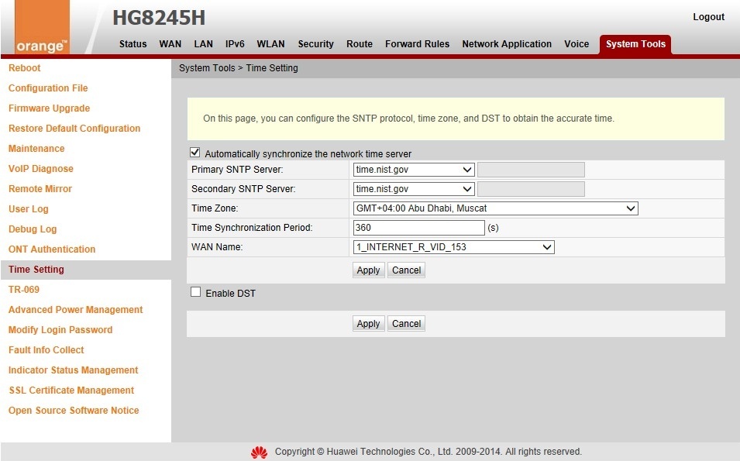Open the Primary SNTP Server dropdown
Image resolution: width=740 pixels, height=461 pixels.
click(414, 170)
